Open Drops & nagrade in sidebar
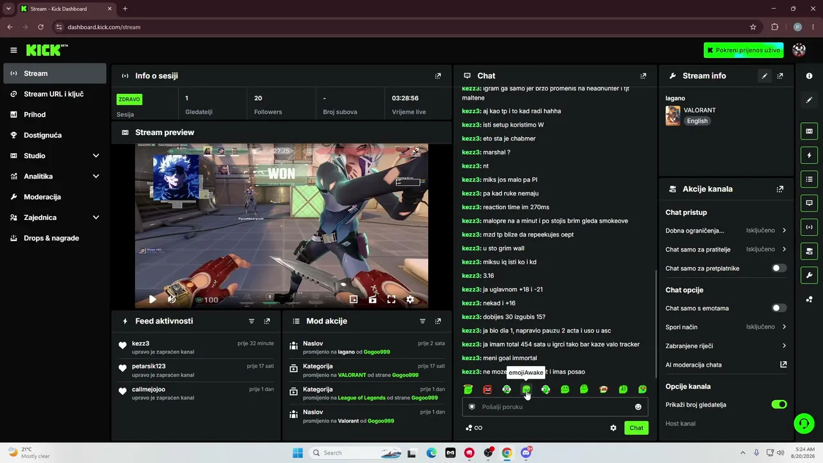This screenshot has width=823, height=463. click(55, 238)
